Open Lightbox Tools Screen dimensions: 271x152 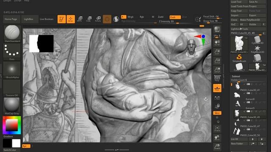[x=248, y=29]
